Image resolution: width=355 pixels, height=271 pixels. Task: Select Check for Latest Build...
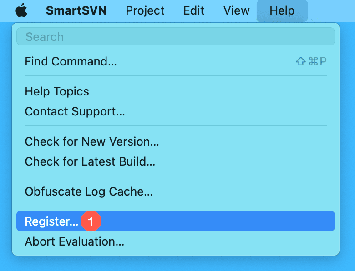click(90, 161)
